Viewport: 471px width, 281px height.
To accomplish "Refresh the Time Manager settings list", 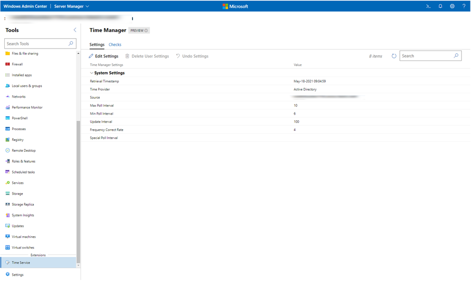I will pyautogui.click(x=394, y=56).
